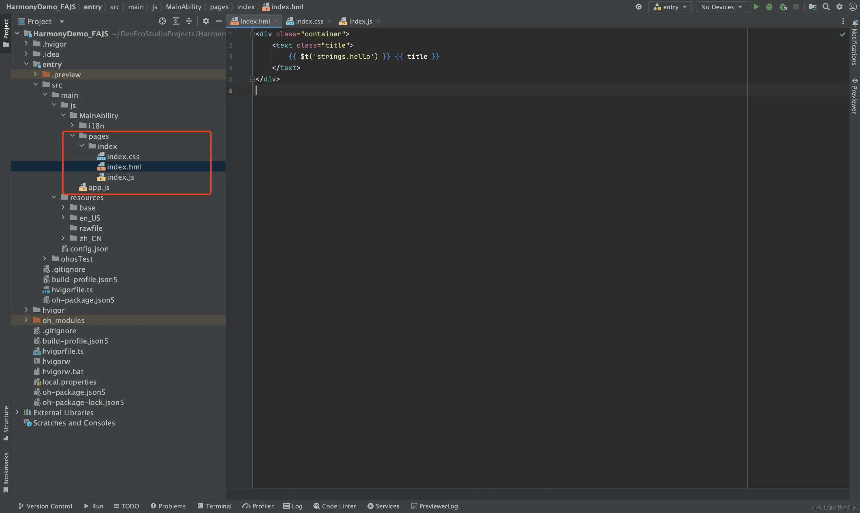
Task: Select config.json in project tree
Action: click(89, 249)
